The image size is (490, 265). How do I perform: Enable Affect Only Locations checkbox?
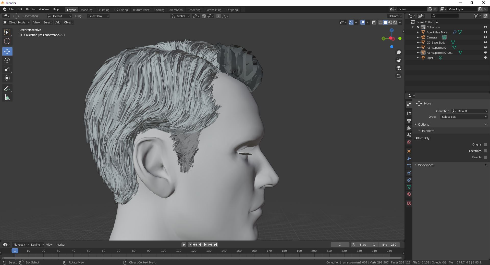coord(485,151)
